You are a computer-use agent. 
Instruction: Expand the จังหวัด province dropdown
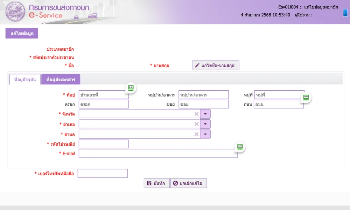coord(205,114)
